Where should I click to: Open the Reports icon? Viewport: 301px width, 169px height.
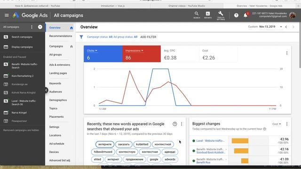coord(208,15)
